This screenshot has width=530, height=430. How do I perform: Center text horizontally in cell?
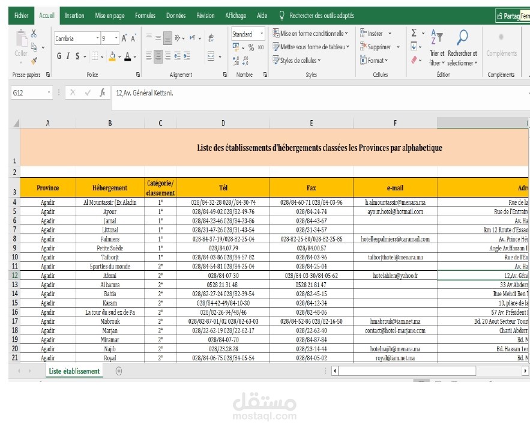click(158, 56)
